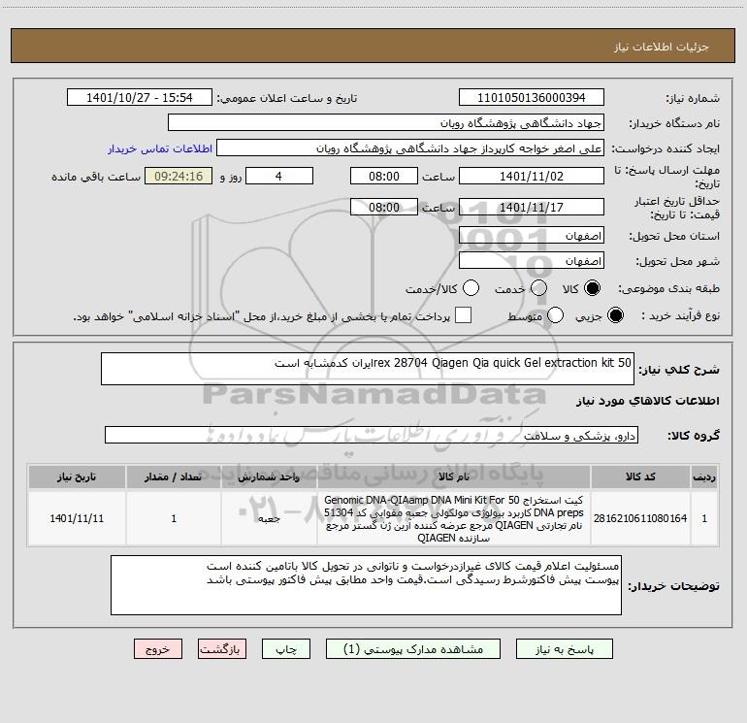The height and width of the screenshot is (723, 747).
Task: Click the تعداد / مقدار column header
Action: [174, 477]
